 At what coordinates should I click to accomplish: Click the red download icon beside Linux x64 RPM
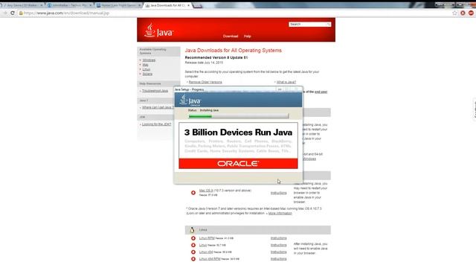pos(193,259)
